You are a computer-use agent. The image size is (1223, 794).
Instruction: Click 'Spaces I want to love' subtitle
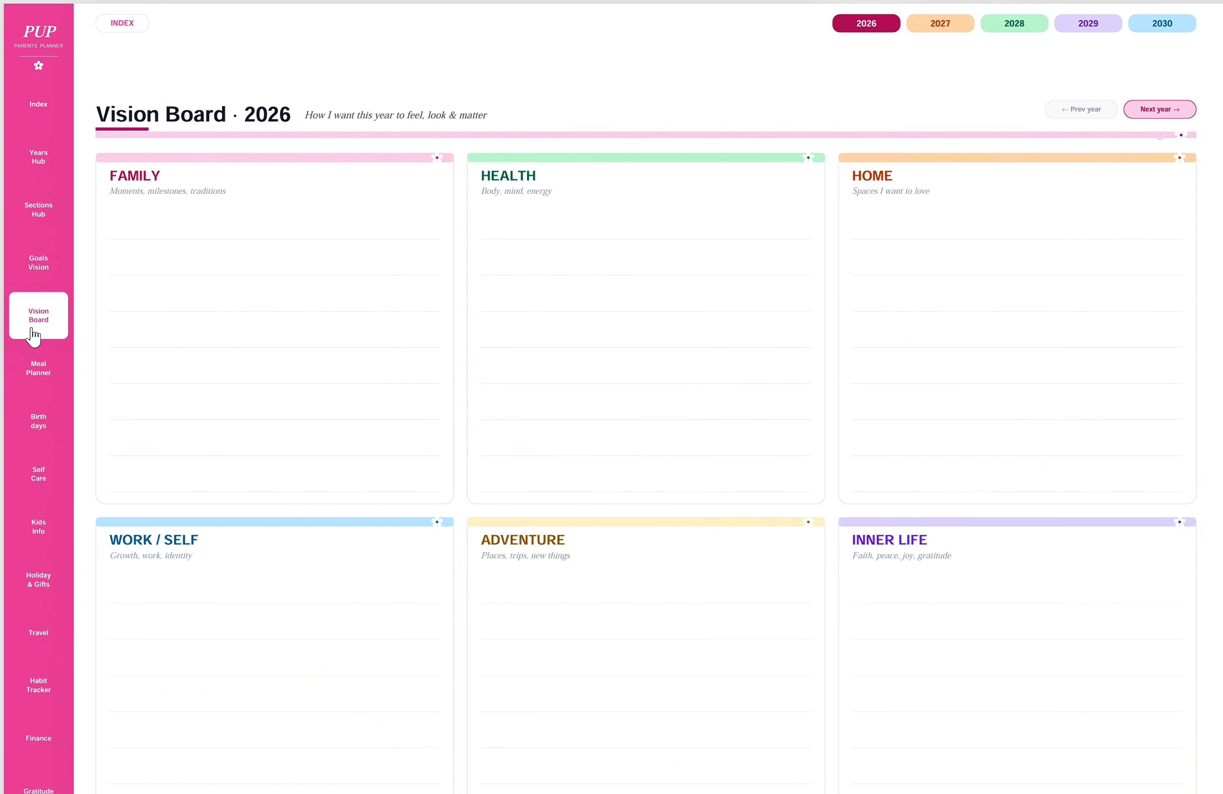(891, 191)
